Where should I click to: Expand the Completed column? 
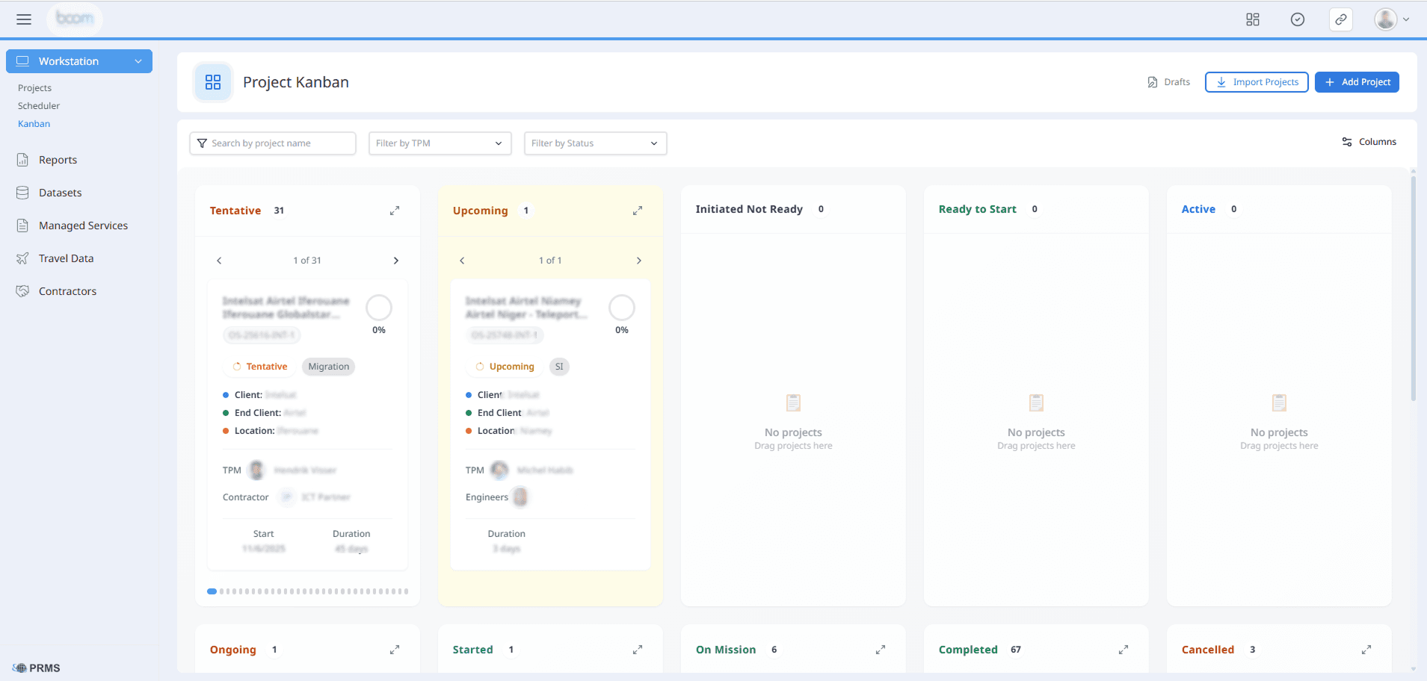point(1124,650)
